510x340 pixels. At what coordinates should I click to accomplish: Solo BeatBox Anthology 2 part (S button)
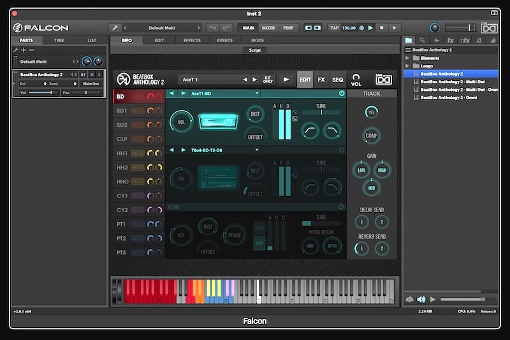pos(99,74)
